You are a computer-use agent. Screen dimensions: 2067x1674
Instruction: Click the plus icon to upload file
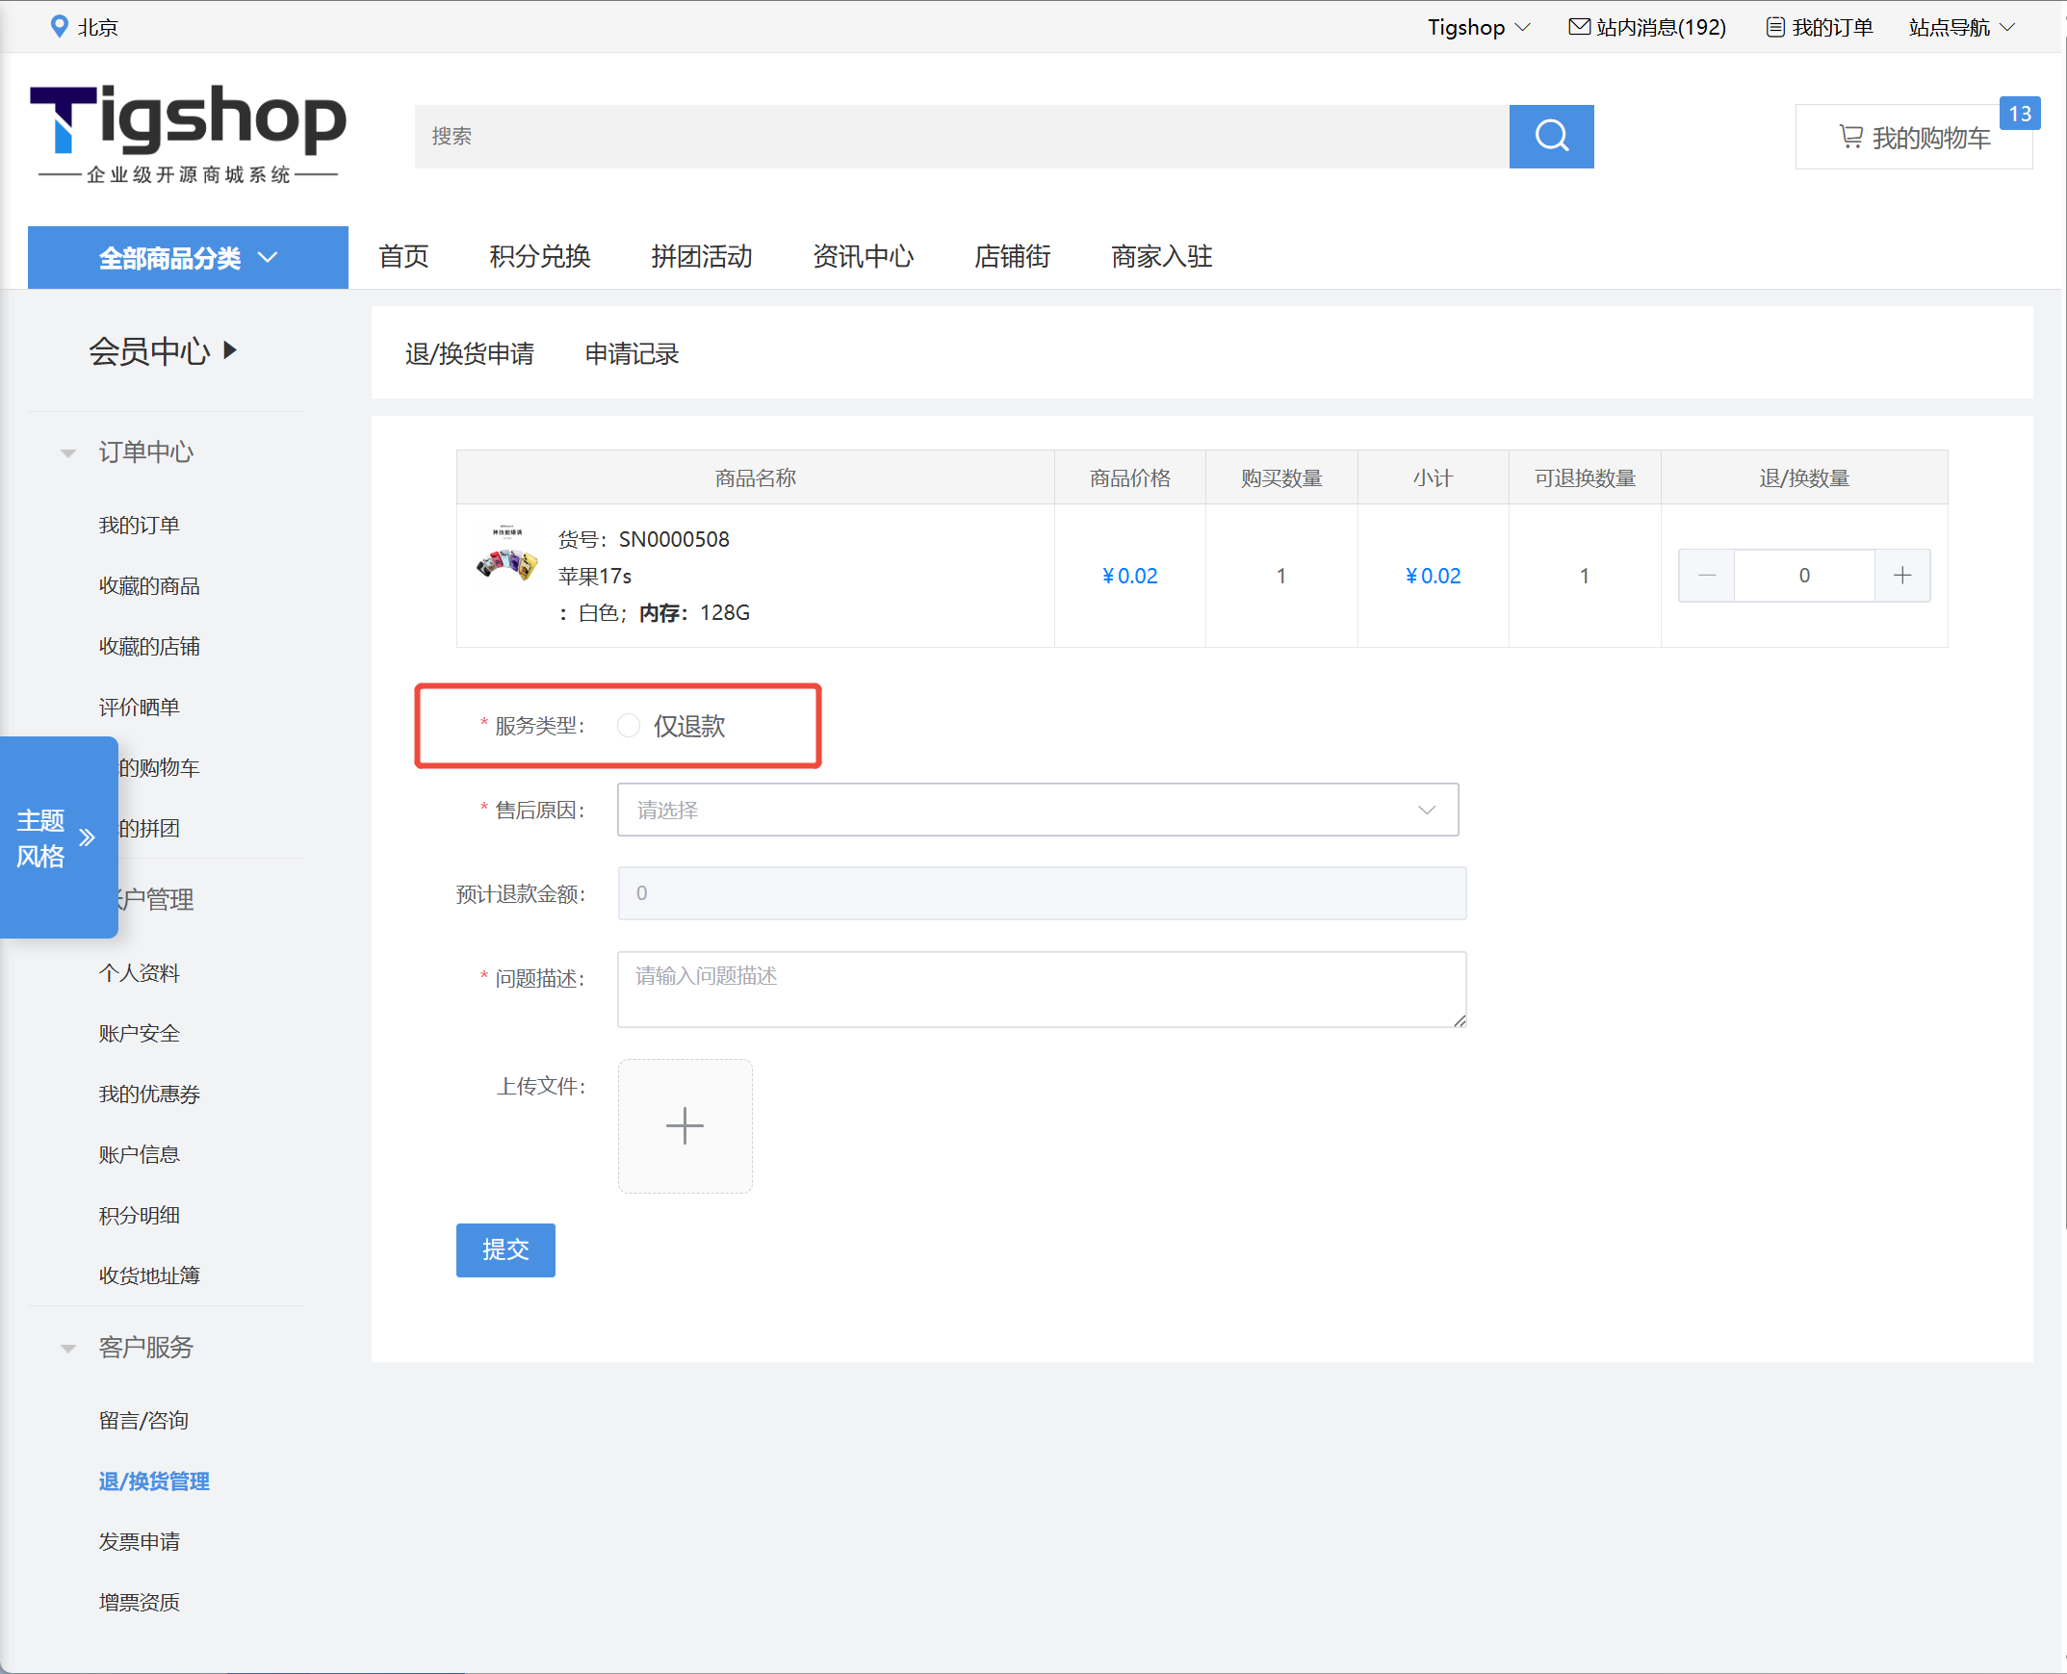tap(684, 1125)
